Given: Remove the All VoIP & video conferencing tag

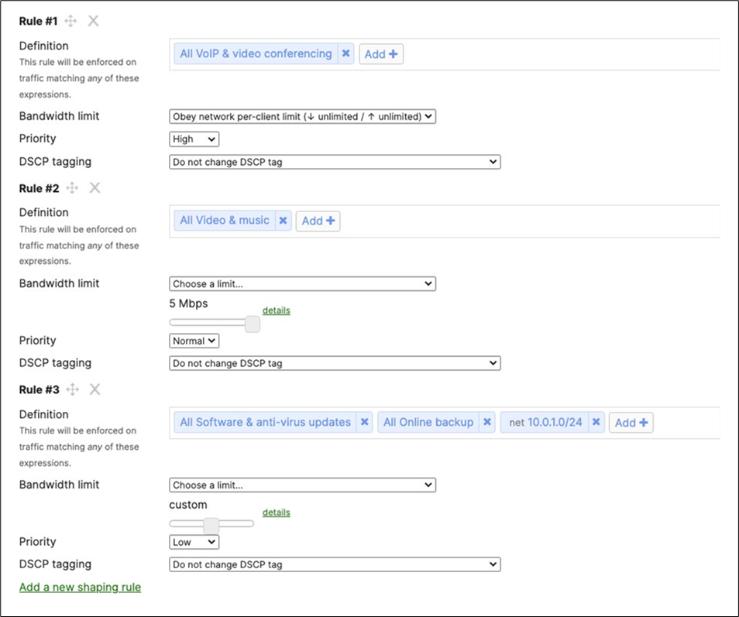Looking at the screenshot, I should pos(346,53).
